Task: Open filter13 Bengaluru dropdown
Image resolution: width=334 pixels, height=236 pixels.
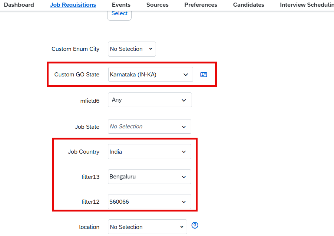Action: 149,177
